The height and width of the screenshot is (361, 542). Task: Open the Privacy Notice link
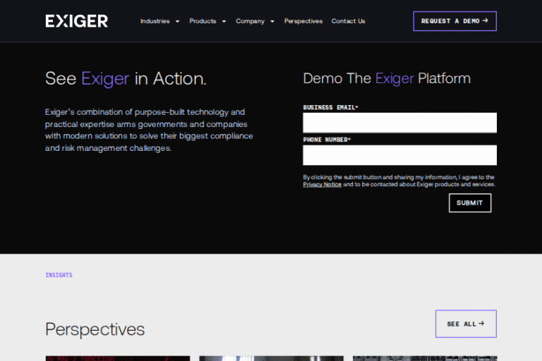tap(322, 185)
